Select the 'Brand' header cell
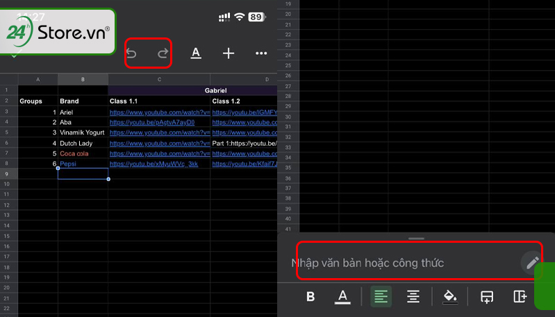 click(83, 101)
